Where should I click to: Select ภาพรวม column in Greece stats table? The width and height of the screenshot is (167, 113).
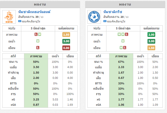pyautogui.click(x=121, y=56)
